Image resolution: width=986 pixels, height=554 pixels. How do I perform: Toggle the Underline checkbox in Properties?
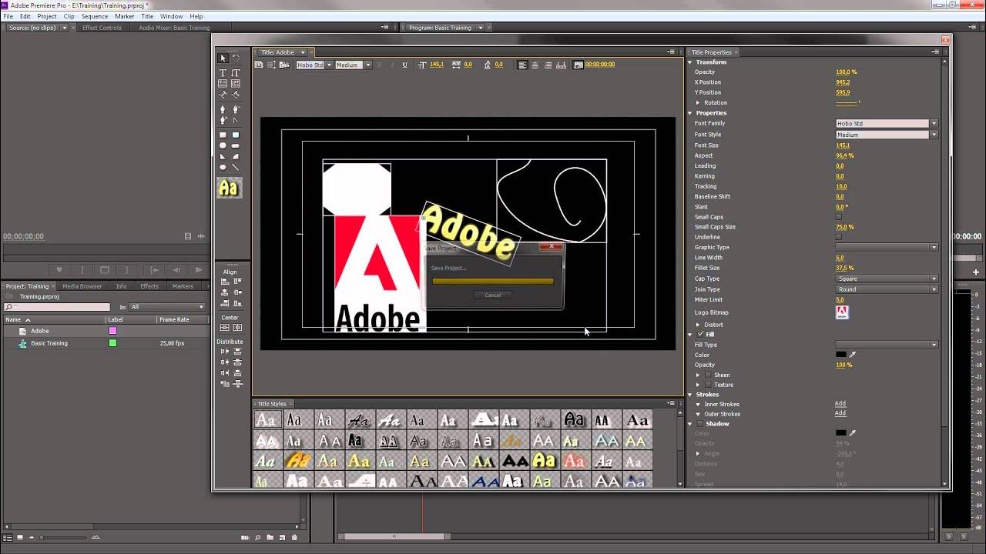[839, 237]
